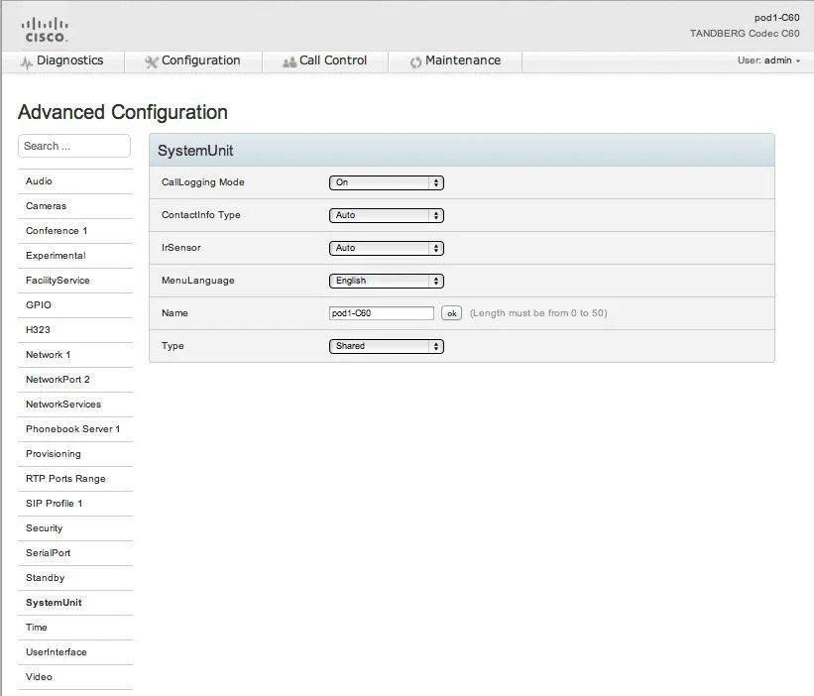Click the TANDBERG Codec C60 text

click(745, 34)
